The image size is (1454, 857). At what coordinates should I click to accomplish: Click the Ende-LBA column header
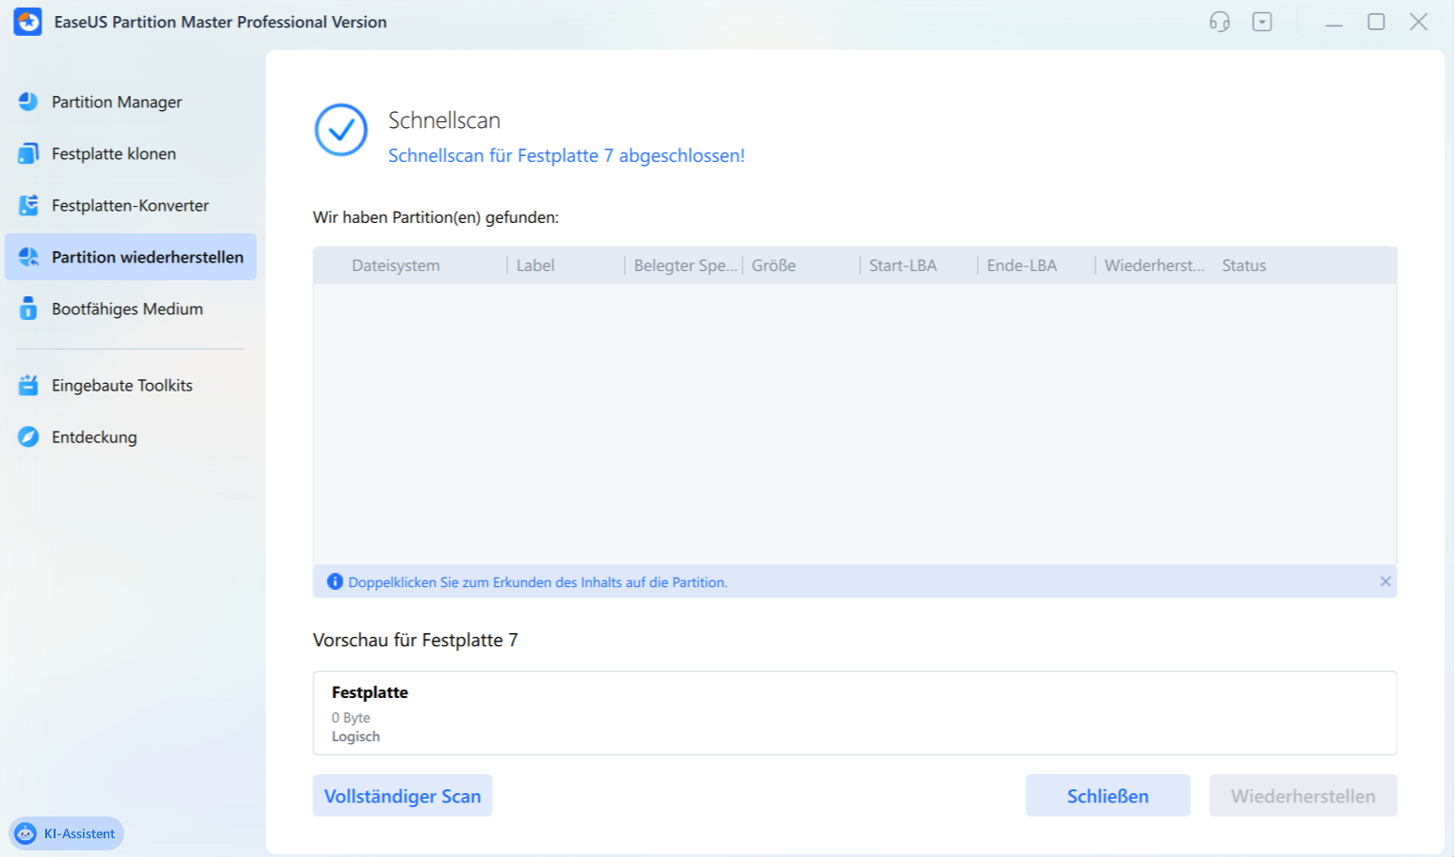1022,265
